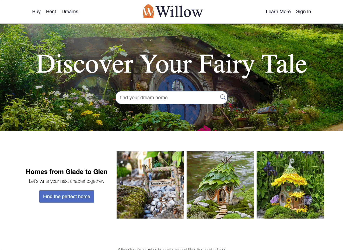This screenshot has width=343, height=250.
Task: Click the Find the perfect home button
Action: tap(66, 197)
